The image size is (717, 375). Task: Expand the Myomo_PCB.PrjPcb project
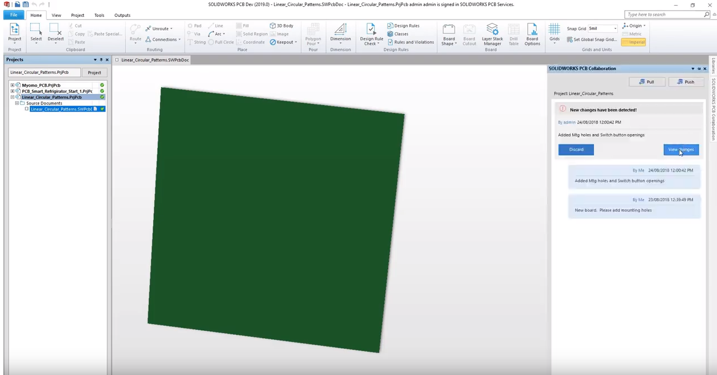[x=12, y=85]
